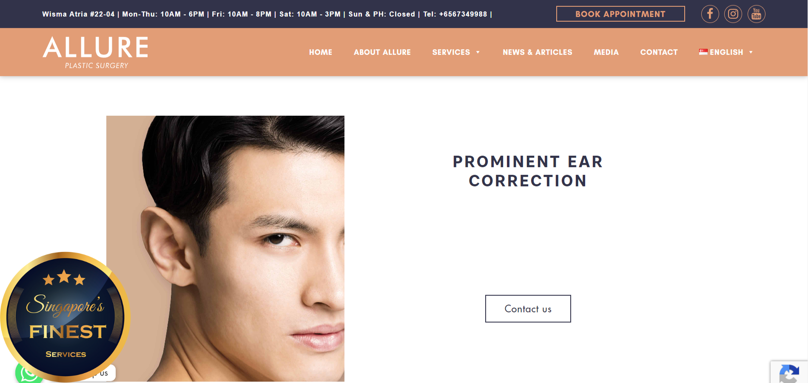Click the Allure Plastic Surgery logo
Viewport: 808px width, 383px height.
click(x=96, y=52)
